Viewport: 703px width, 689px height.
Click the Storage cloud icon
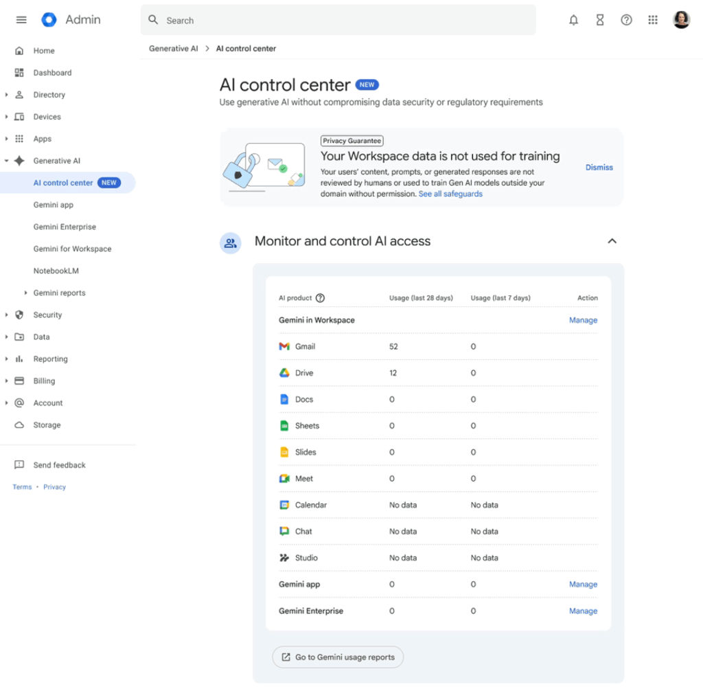19,425
